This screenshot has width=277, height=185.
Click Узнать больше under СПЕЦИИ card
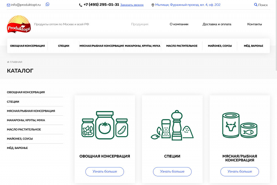[172, 171]
